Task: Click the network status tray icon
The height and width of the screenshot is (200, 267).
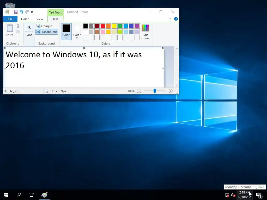Action: 227,195
